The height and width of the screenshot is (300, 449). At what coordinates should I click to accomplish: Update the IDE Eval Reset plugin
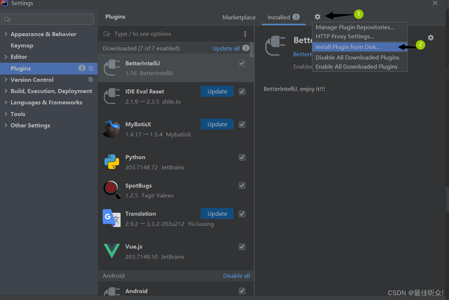pos(217,92)
